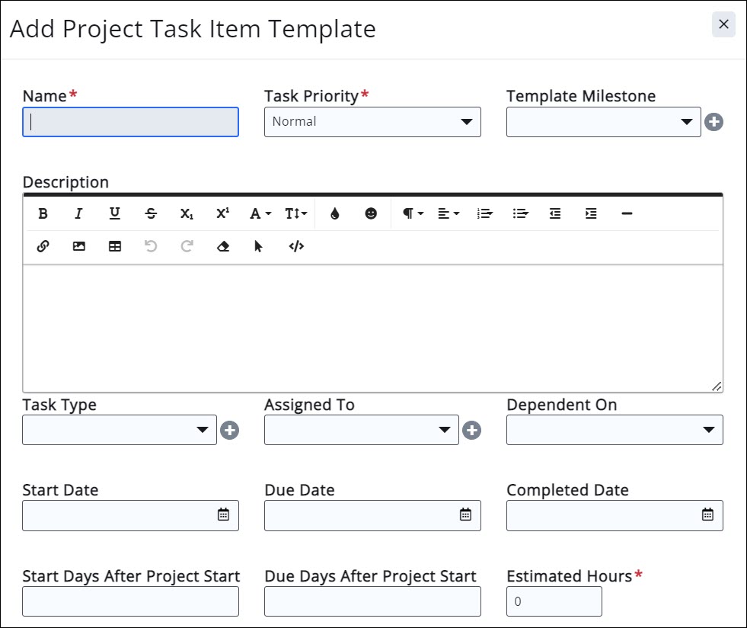Insert a link using the link icon
This screenshot has width=747, height=628.
click(43, 247)
